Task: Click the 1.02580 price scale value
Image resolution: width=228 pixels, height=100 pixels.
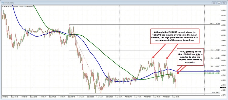Action: (223, 35)
